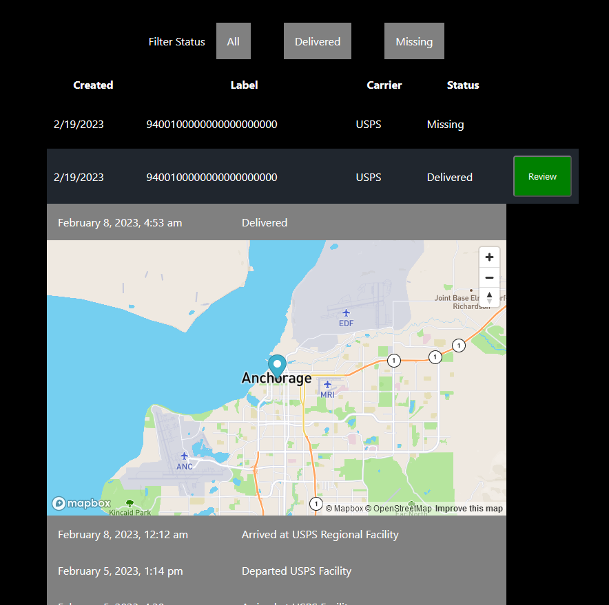The height and width of the screenshot is (605, 609).
Task: Click the Anchorage city label on map
Action: (276, 378)
